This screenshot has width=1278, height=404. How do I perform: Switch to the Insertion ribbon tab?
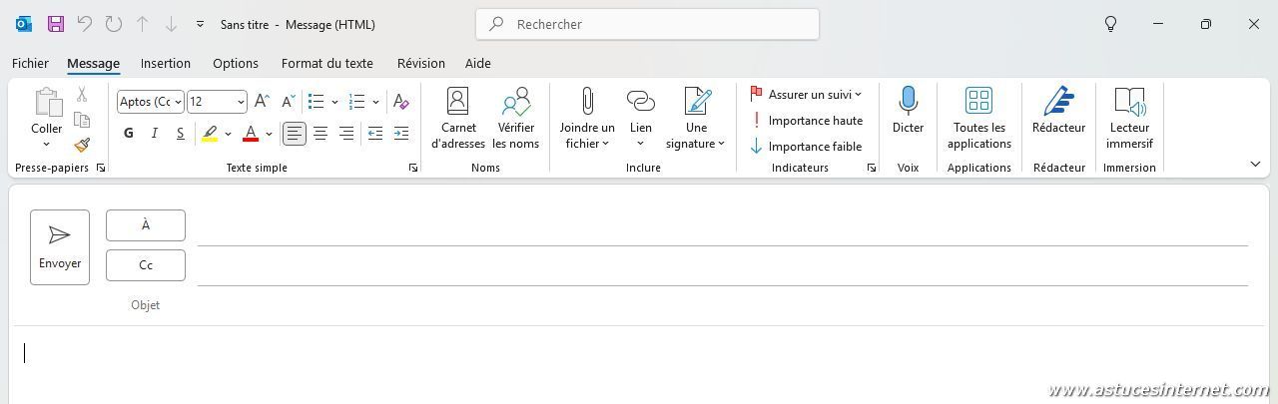click(x=166, y=63)
